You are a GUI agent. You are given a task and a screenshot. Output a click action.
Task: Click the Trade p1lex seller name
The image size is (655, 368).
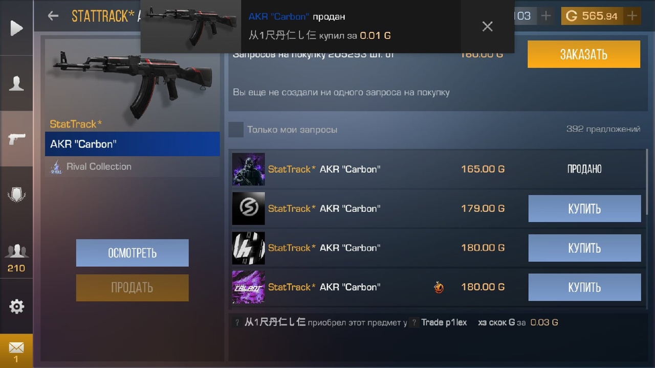click(x=444, y=323)
